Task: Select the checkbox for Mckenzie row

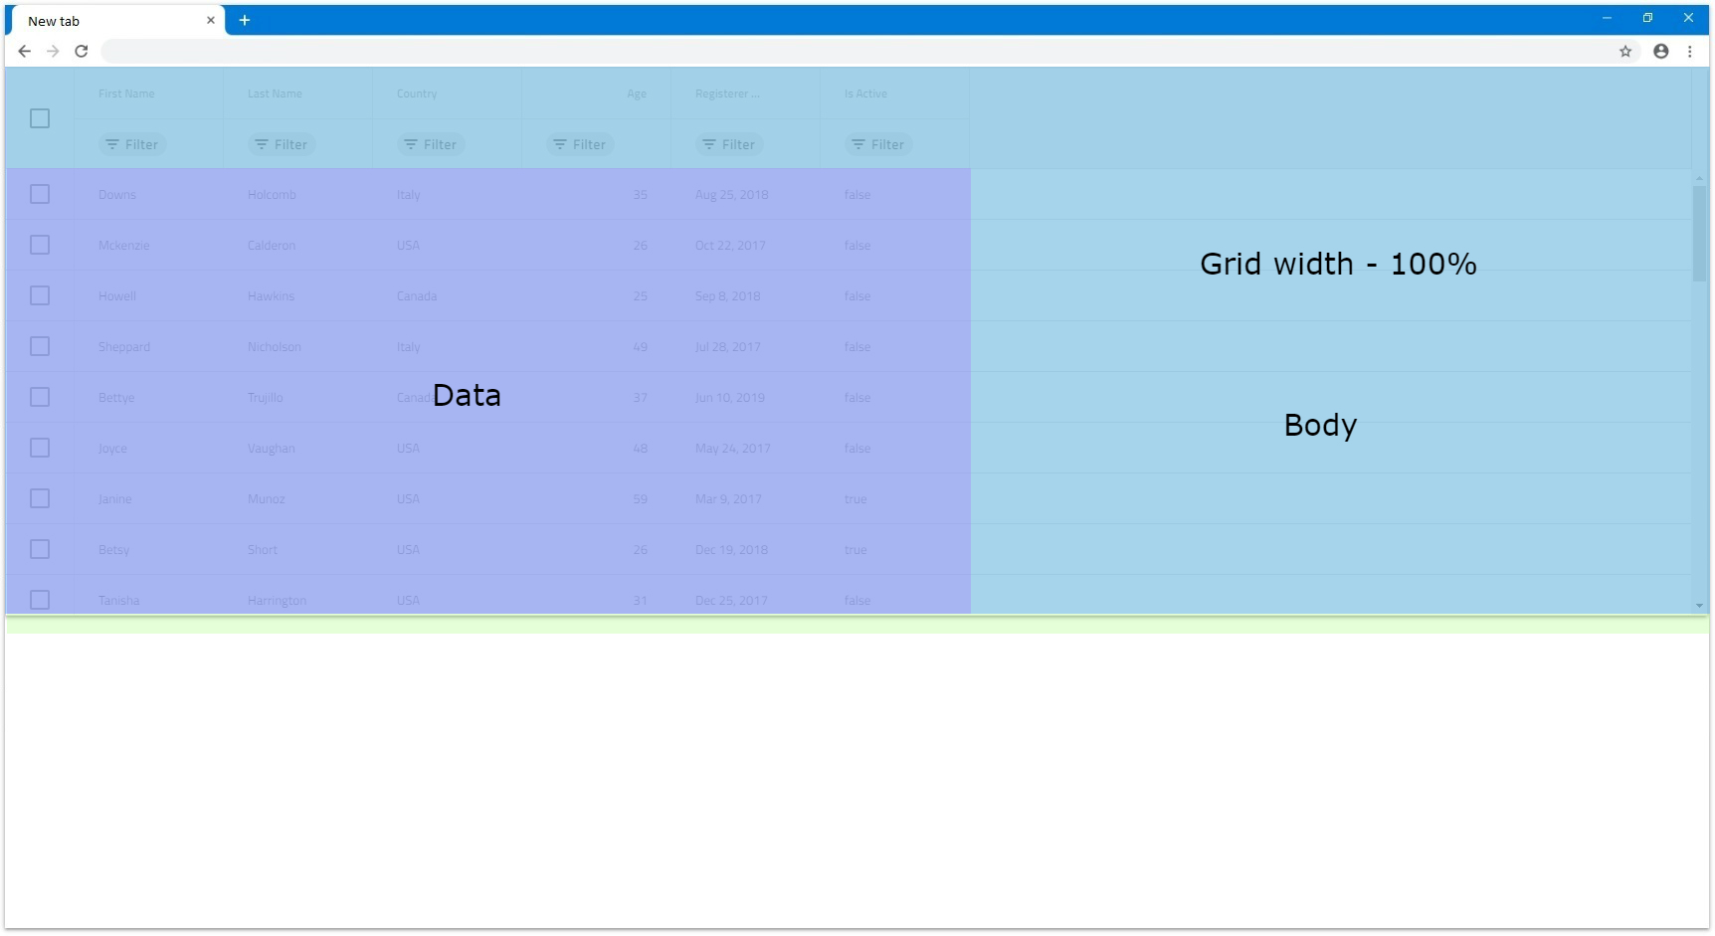Action: 40,245
